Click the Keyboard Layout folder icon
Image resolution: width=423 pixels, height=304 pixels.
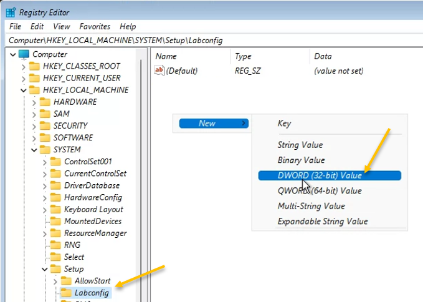[x=55, y=209]
